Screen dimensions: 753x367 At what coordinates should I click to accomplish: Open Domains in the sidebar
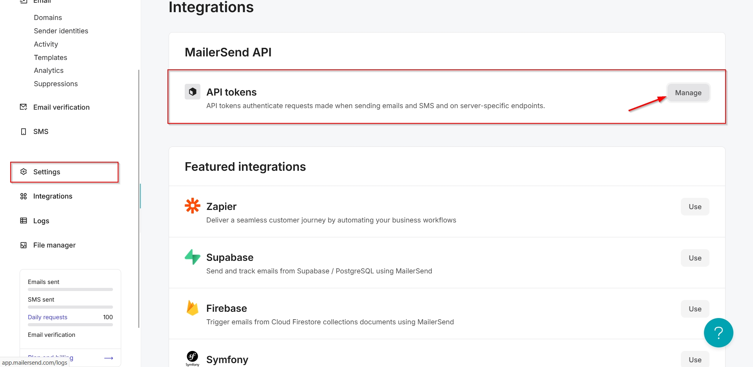[48, 18]
